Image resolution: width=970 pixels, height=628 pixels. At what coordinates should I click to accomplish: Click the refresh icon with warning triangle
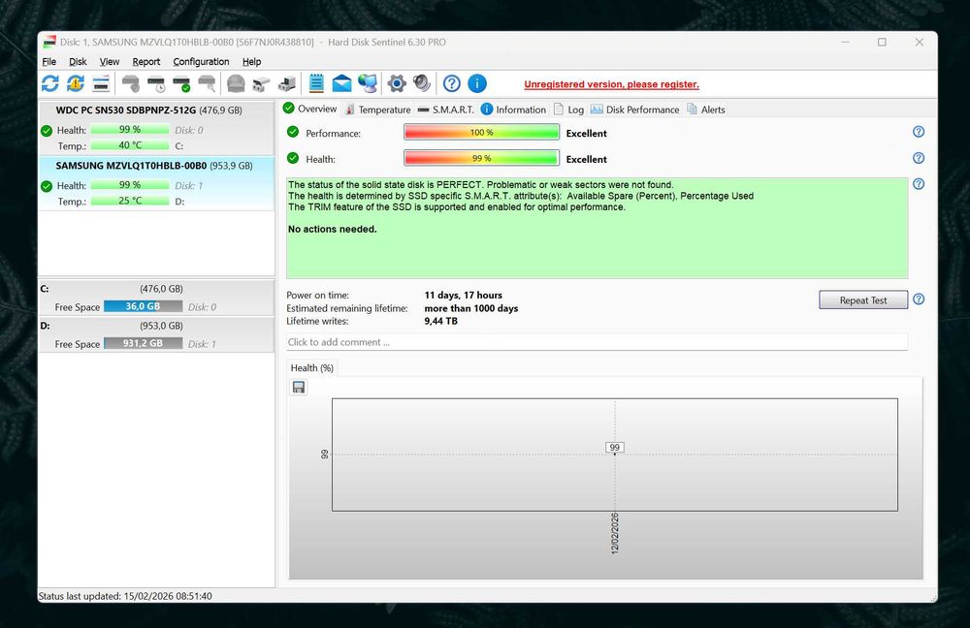pyautogui.click(x=76, y=83)
